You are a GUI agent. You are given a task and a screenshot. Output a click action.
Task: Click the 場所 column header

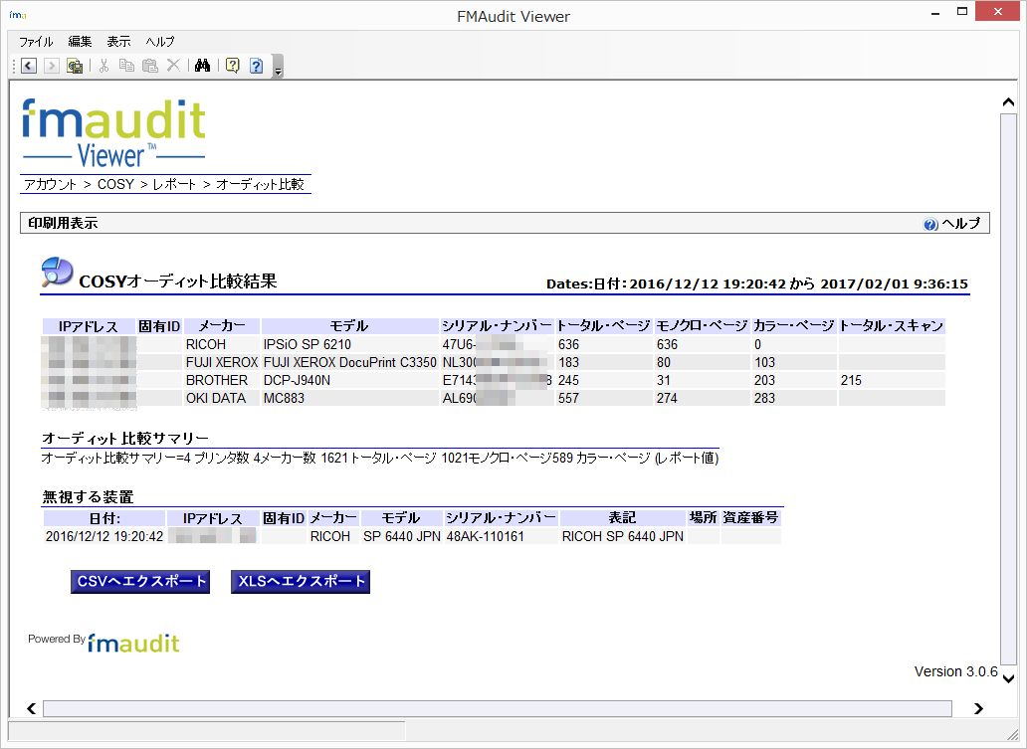click(704, 518)
